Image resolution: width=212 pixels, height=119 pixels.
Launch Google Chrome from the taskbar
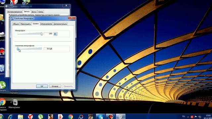(71, 117)
